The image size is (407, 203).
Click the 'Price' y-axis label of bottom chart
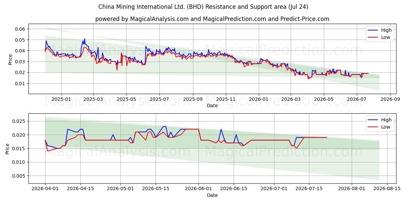pos(8,149)
